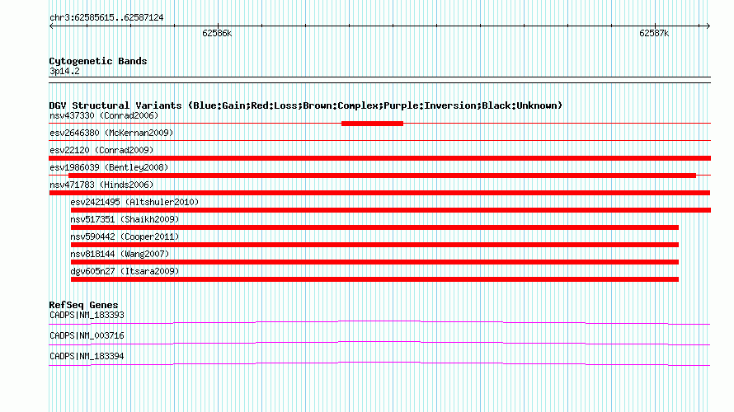Click the right arrow of the ruler

click(x=708, y=26)
